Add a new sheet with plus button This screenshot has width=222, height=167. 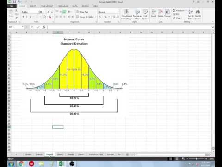point(127,154)
